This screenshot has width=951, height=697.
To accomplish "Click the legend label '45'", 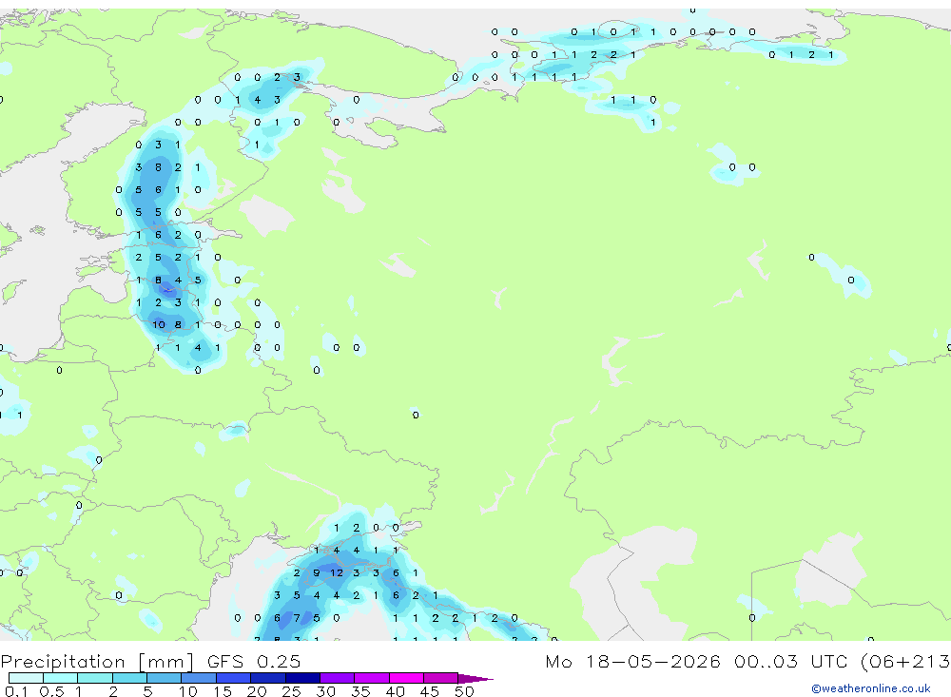I will [430, 691].
